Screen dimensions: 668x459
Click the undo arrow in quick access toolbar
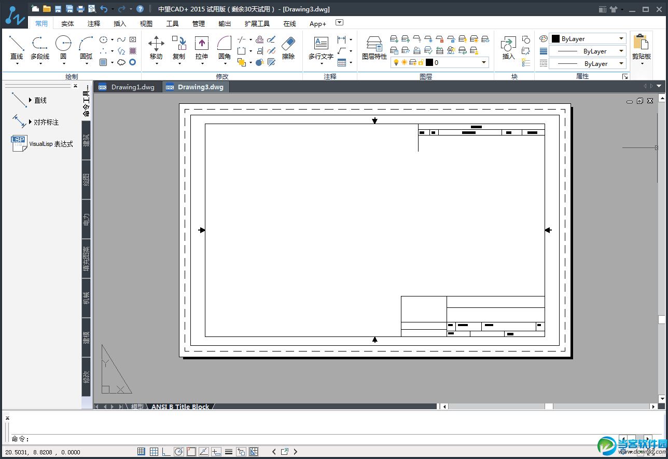pyautogui.click(x=104, y=9)
